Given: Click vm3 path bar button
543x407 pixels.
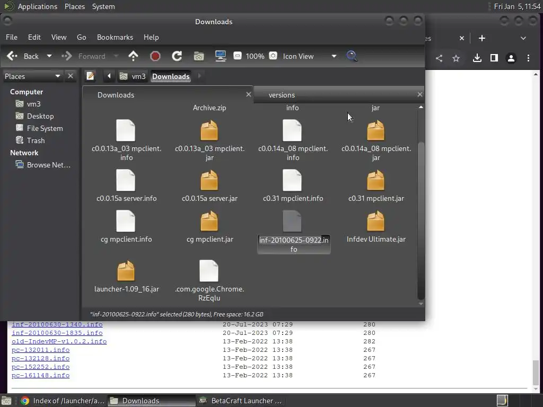Looking at the screenshot, I should 133,76.
